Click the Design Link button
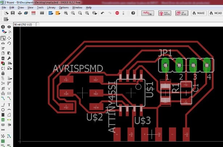 pos(148,13)
